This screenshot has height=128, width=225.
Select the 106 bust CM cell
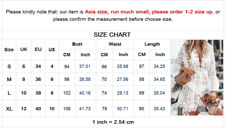tap(67, 109)
